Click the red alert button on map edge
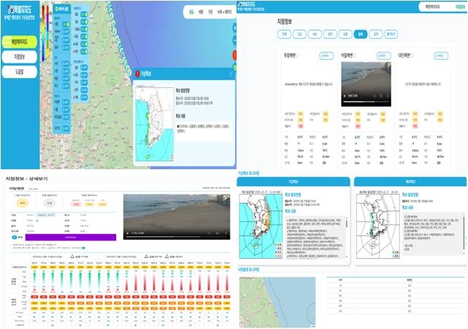Screen dimensions: 468x329 click(234, 55)
